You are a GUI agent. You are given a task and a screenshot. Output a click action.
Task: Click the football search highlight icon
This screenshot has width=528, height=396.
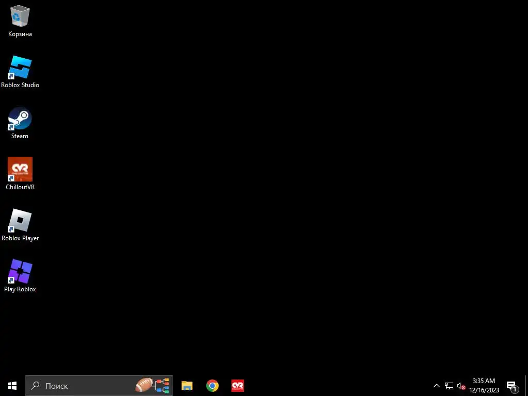click(x=152, y=386)
